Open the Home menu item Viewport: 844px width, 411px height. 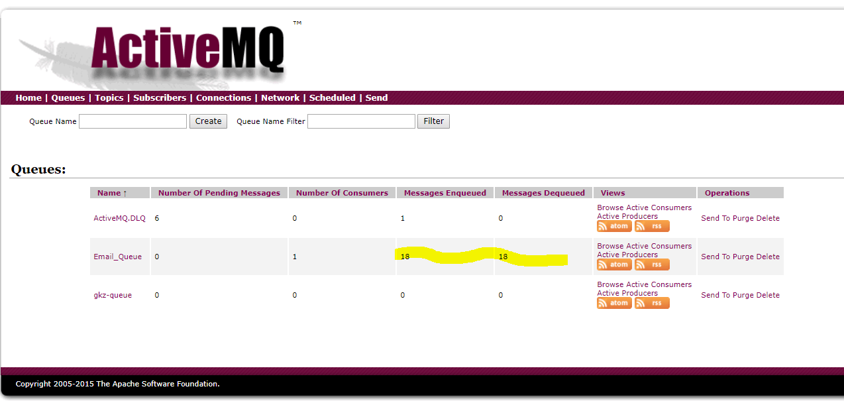[28, 97]
